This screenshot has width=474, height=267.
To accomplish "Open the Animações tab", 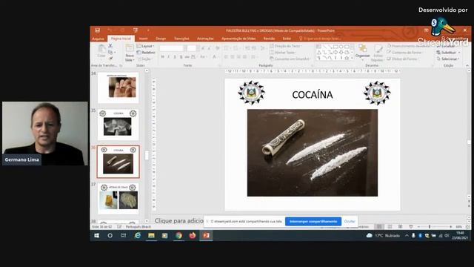I will pos(205,39).
